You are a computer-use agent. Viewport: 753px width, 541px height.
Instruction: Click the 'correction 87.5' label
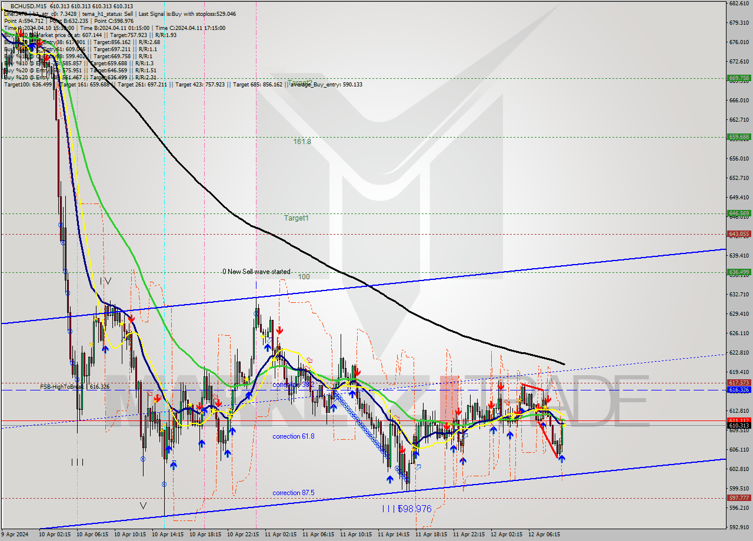click(x=293, y=493)
